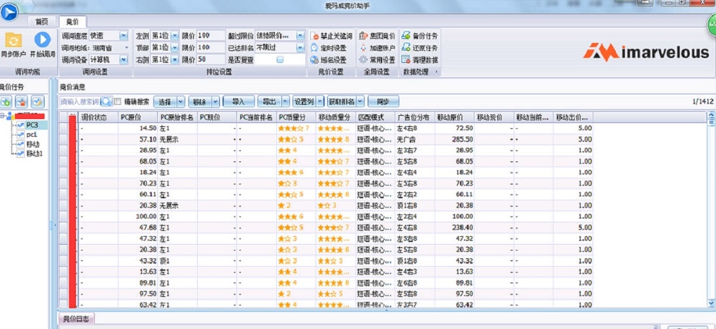
Task: Click the 同步账户 sync account icon
Action: (x=13, y=41)
